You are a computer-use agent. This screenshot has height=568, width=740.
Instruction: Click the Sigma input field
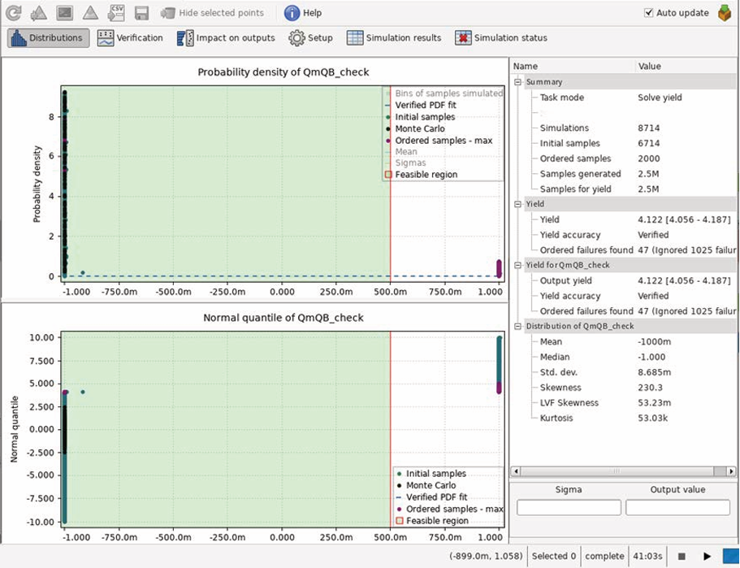coord(569,508)
